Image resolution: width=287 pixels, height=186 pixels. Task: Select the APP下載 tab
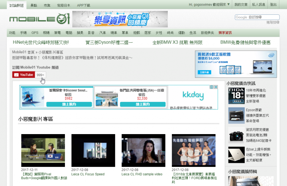point(83,5)
